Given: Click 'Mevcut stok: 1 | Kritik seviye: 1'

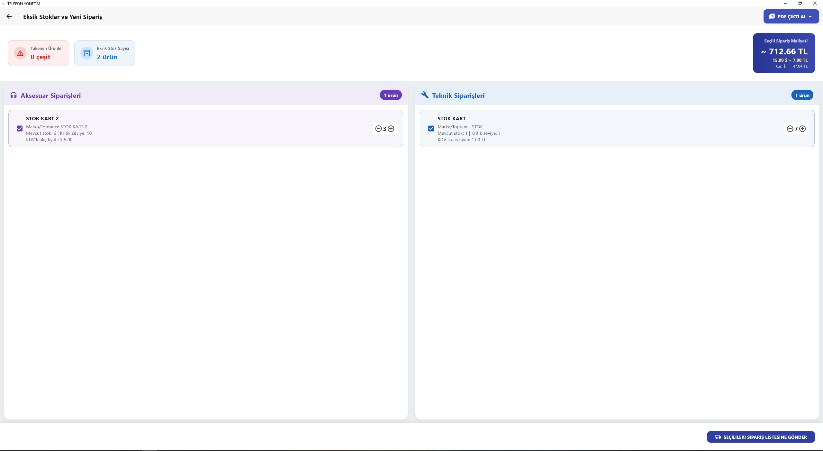Looking at the screenshot, I should coord(469,133).
